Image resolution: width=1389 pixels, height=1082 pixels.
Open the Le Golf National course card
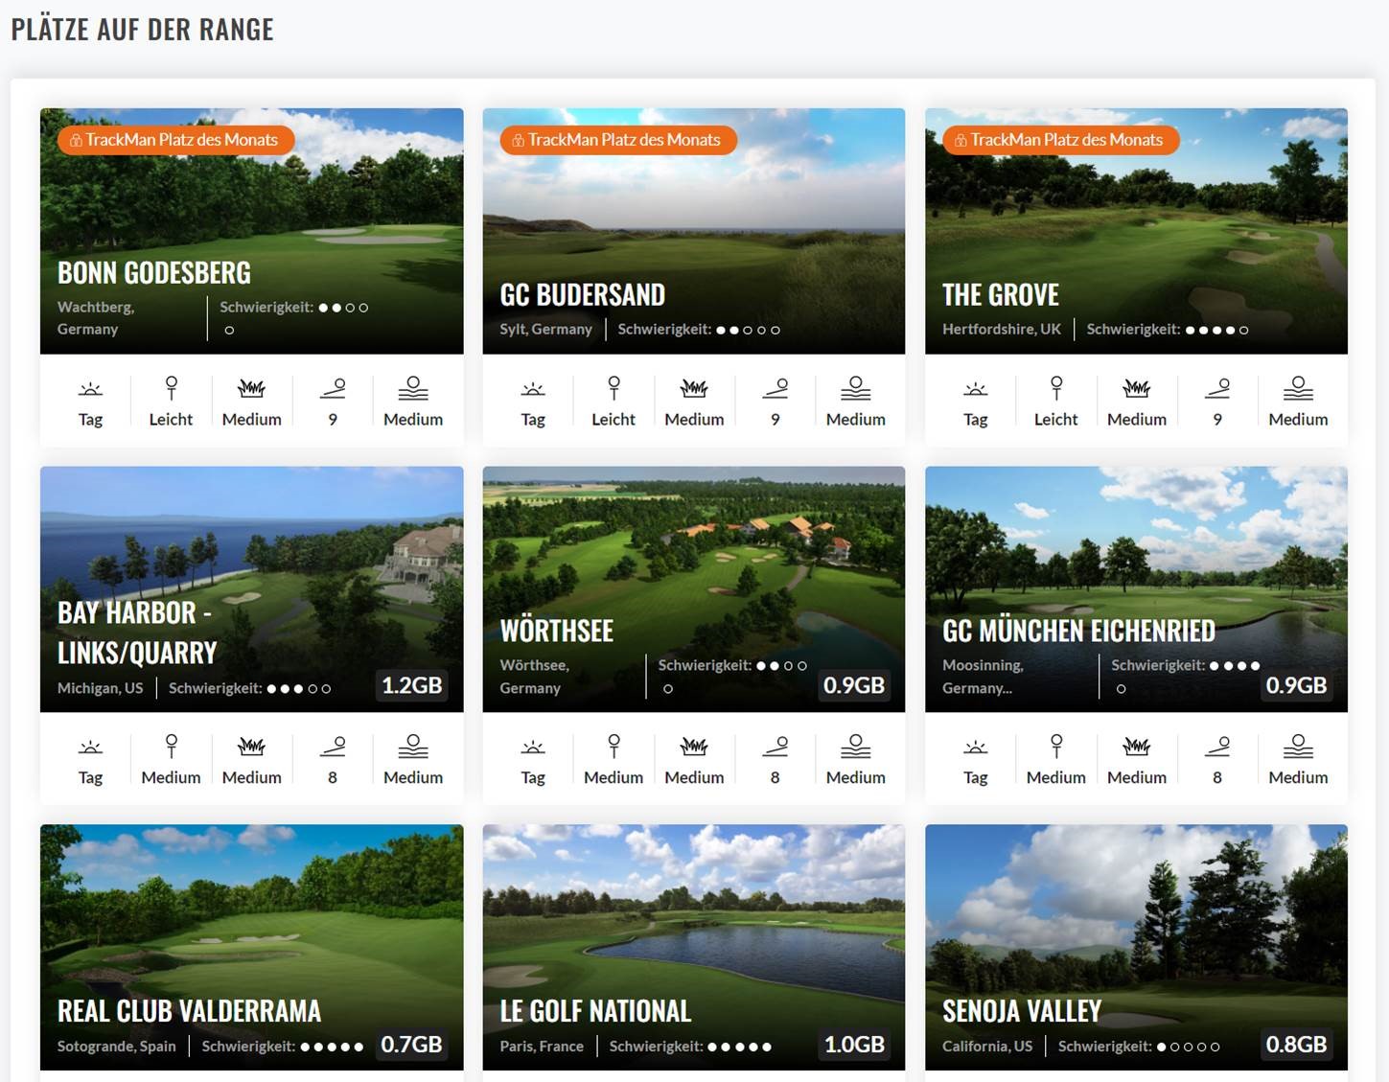coord(694,947)
